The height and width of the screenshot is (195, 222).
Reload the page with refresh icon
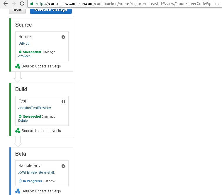click(x=22, y=4)
